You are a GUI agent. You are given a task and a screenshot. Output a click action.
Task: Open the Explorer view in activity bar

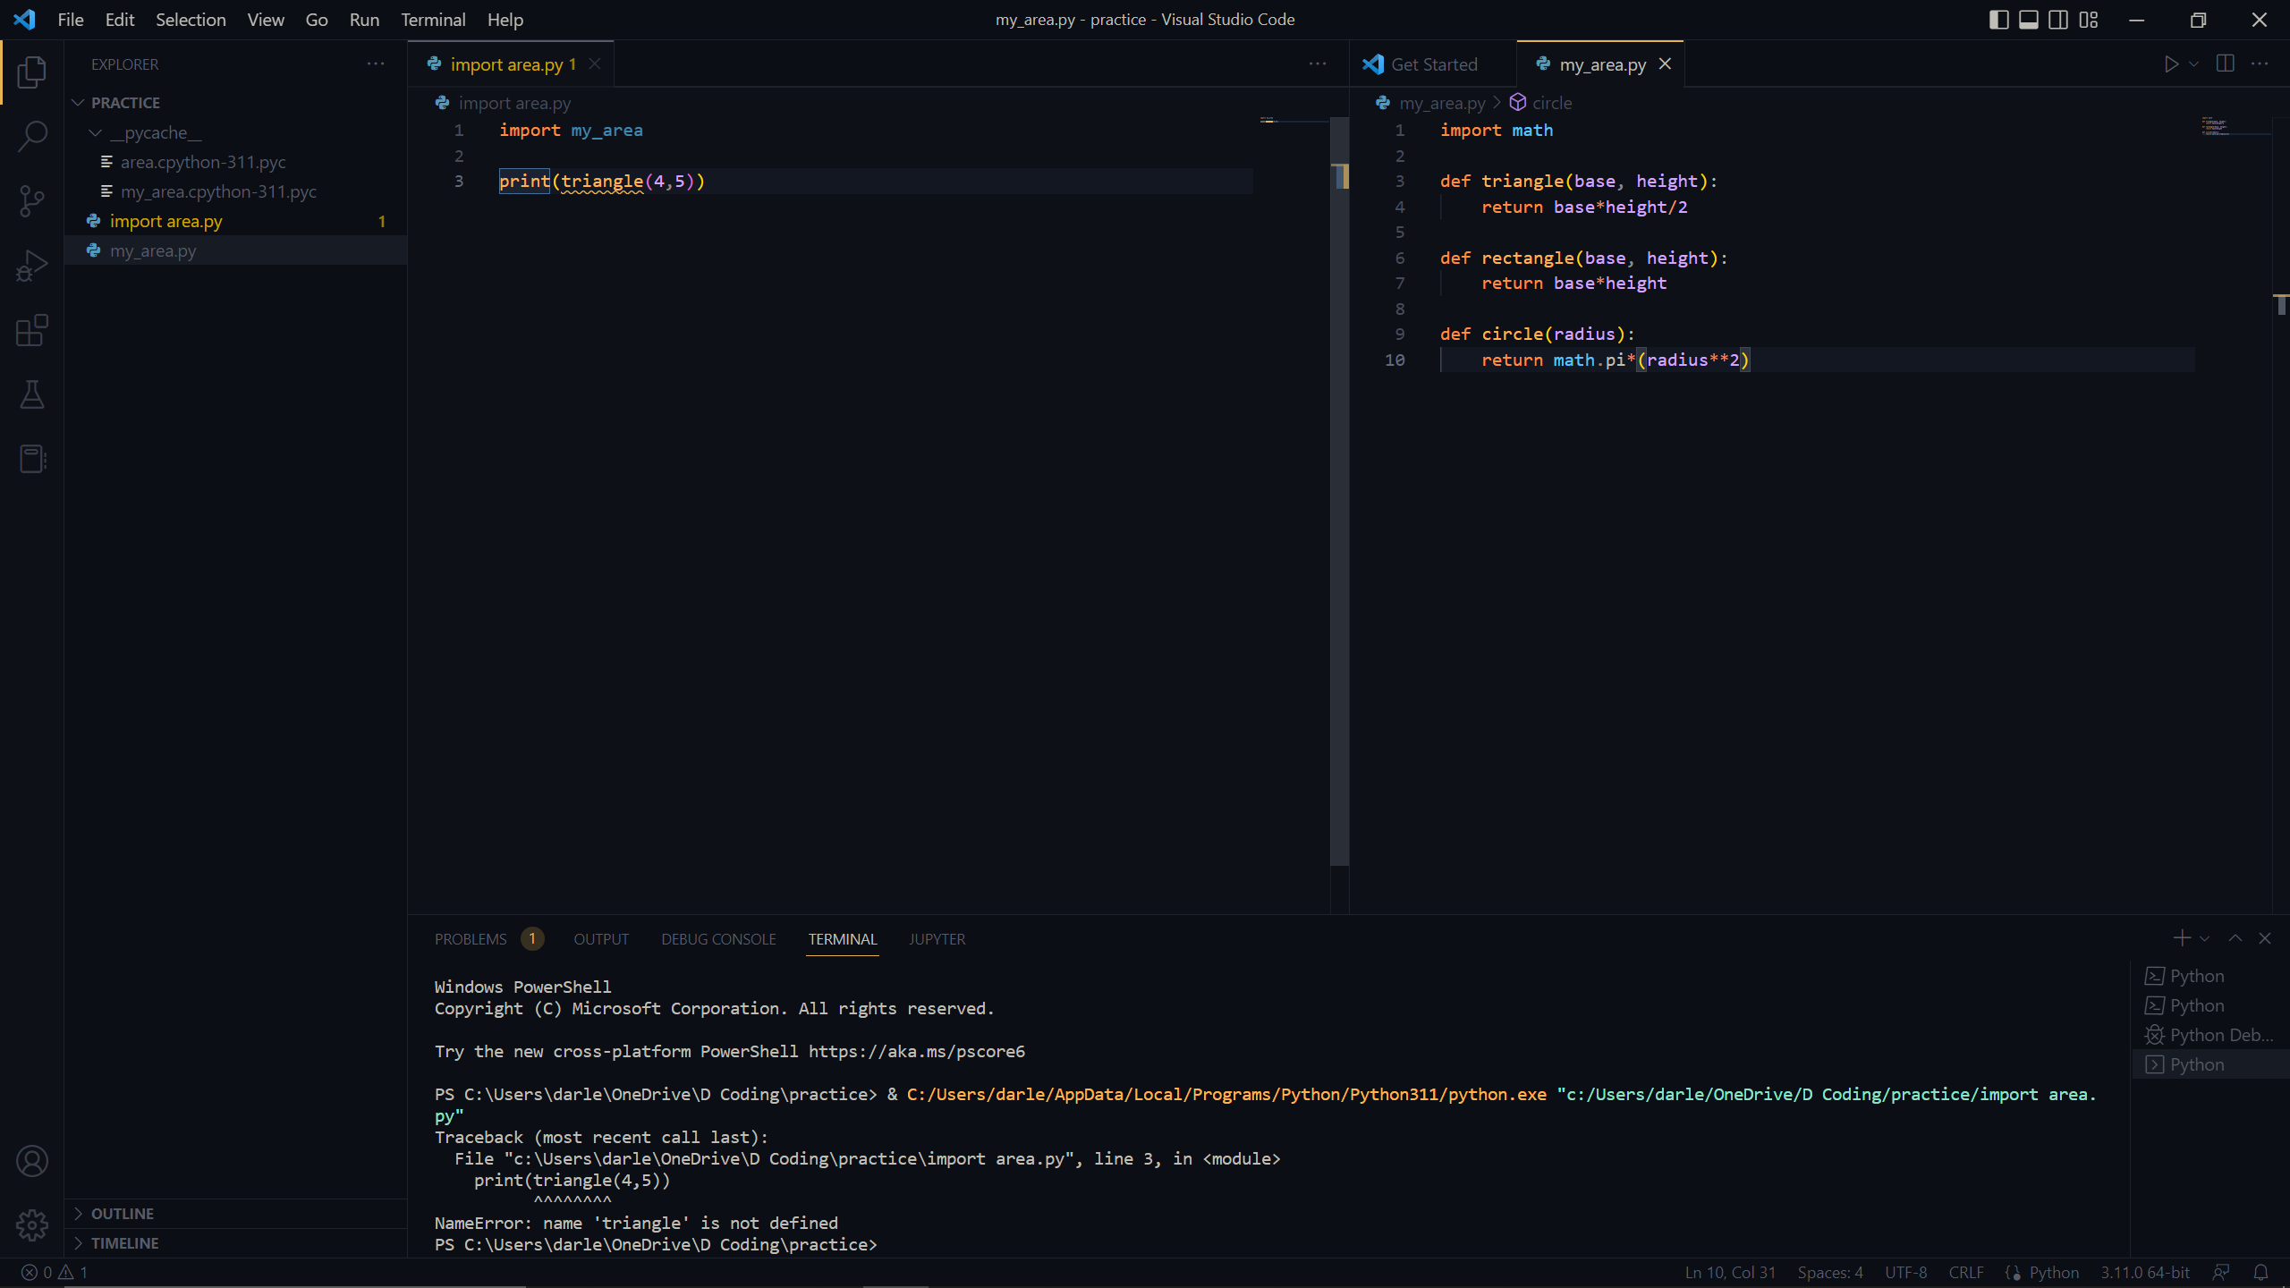tap(32, 72)
